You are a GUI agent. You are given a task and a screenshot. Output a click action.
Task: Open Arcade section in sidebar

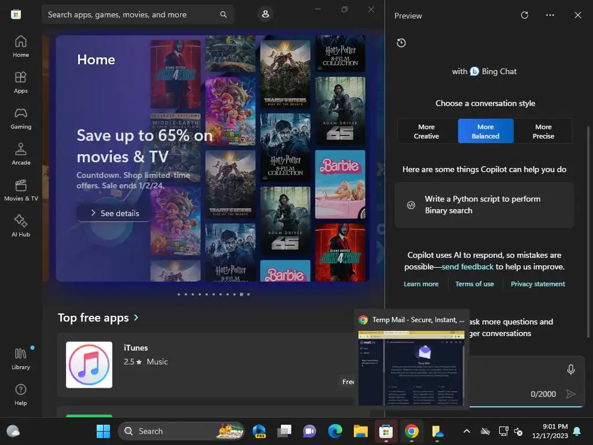(x=21, y=154)
